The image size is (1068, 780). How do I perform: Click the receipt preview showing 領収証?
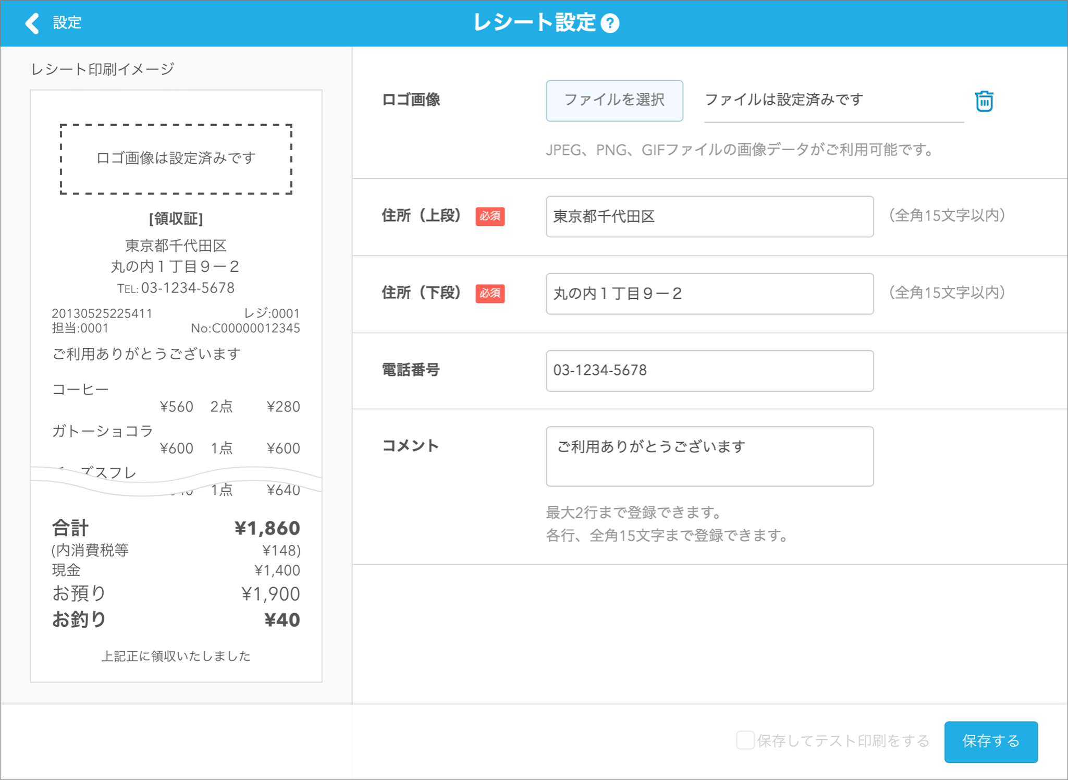point(176,219)
